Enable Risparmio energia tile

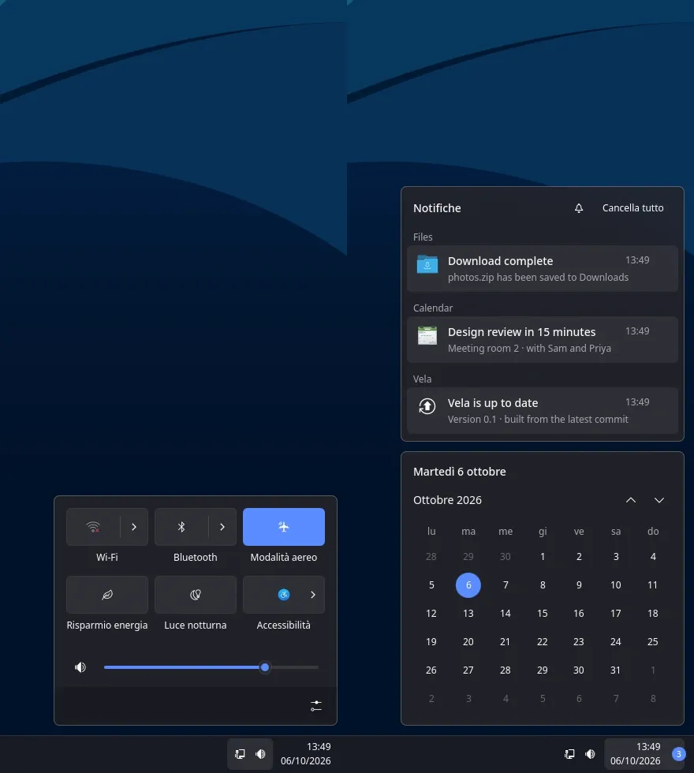(x=107, y=595)
